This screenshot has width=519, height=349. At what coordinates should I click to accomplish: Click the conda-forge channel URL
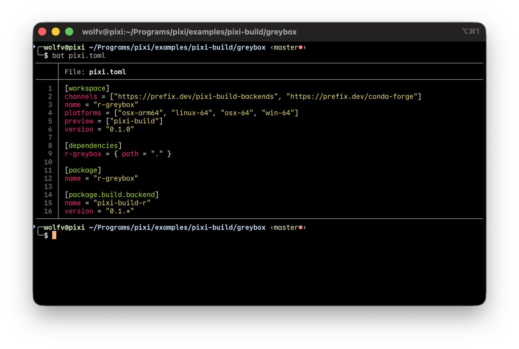click(352, 97)
